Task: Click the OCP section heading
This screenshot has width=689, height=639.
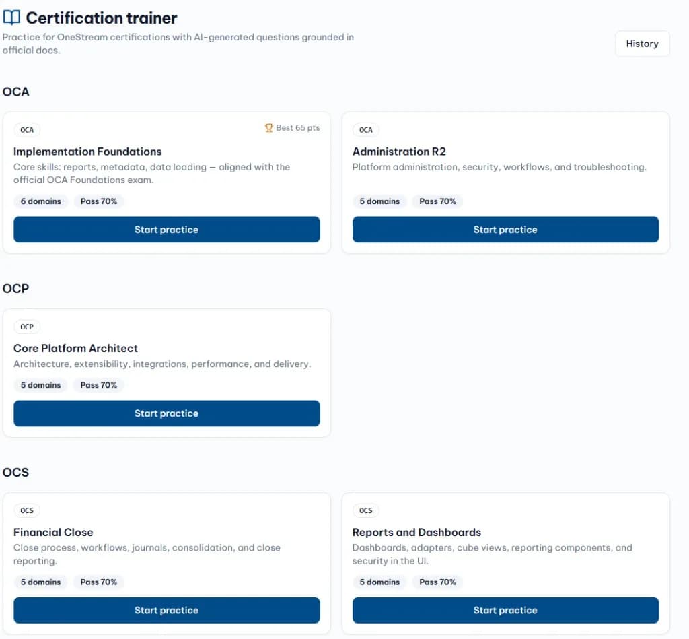Action: [x=16, y=288]
